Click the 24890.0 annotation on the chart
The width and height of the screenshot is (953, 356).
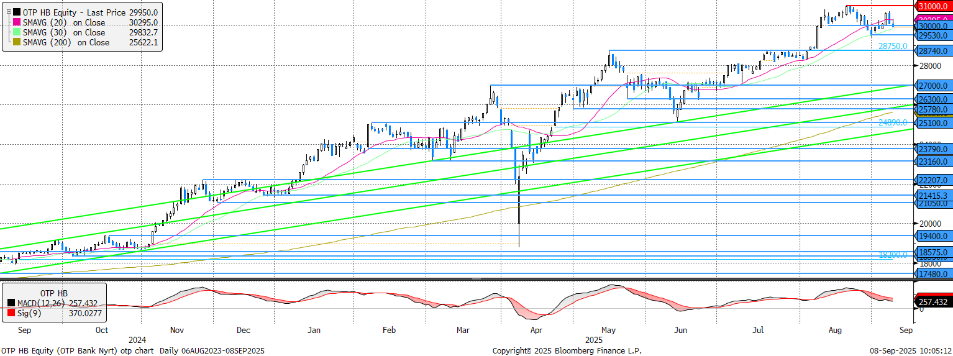[893, 122]
